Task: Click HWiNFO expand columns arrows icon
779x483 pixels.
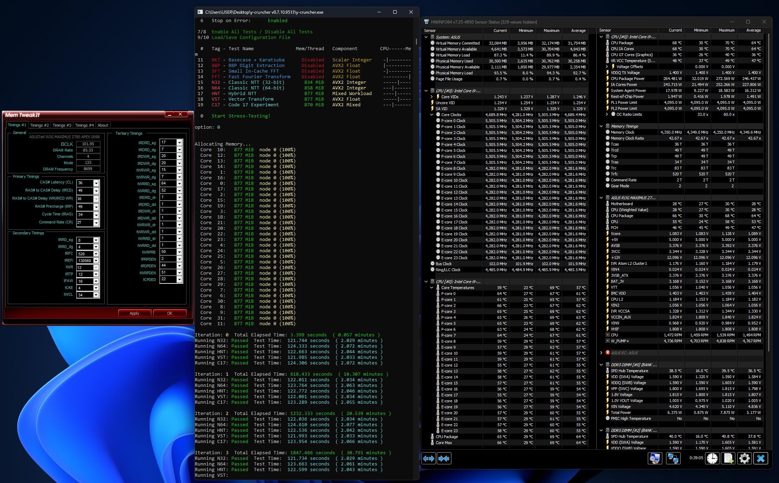Action: pyautogui.click(x=429, y=458)
